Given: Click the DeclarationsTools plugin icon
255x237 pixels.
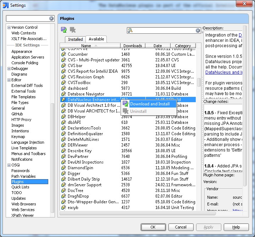Looking at the screenshot, I should [x=63, y=128].
